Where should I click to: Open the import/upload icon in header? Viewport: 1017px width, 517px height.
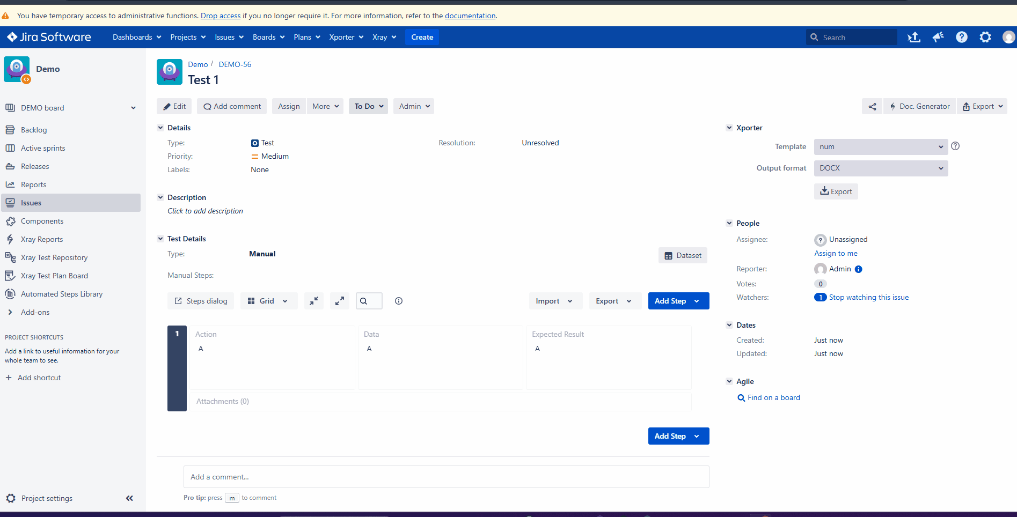[914, 37]
